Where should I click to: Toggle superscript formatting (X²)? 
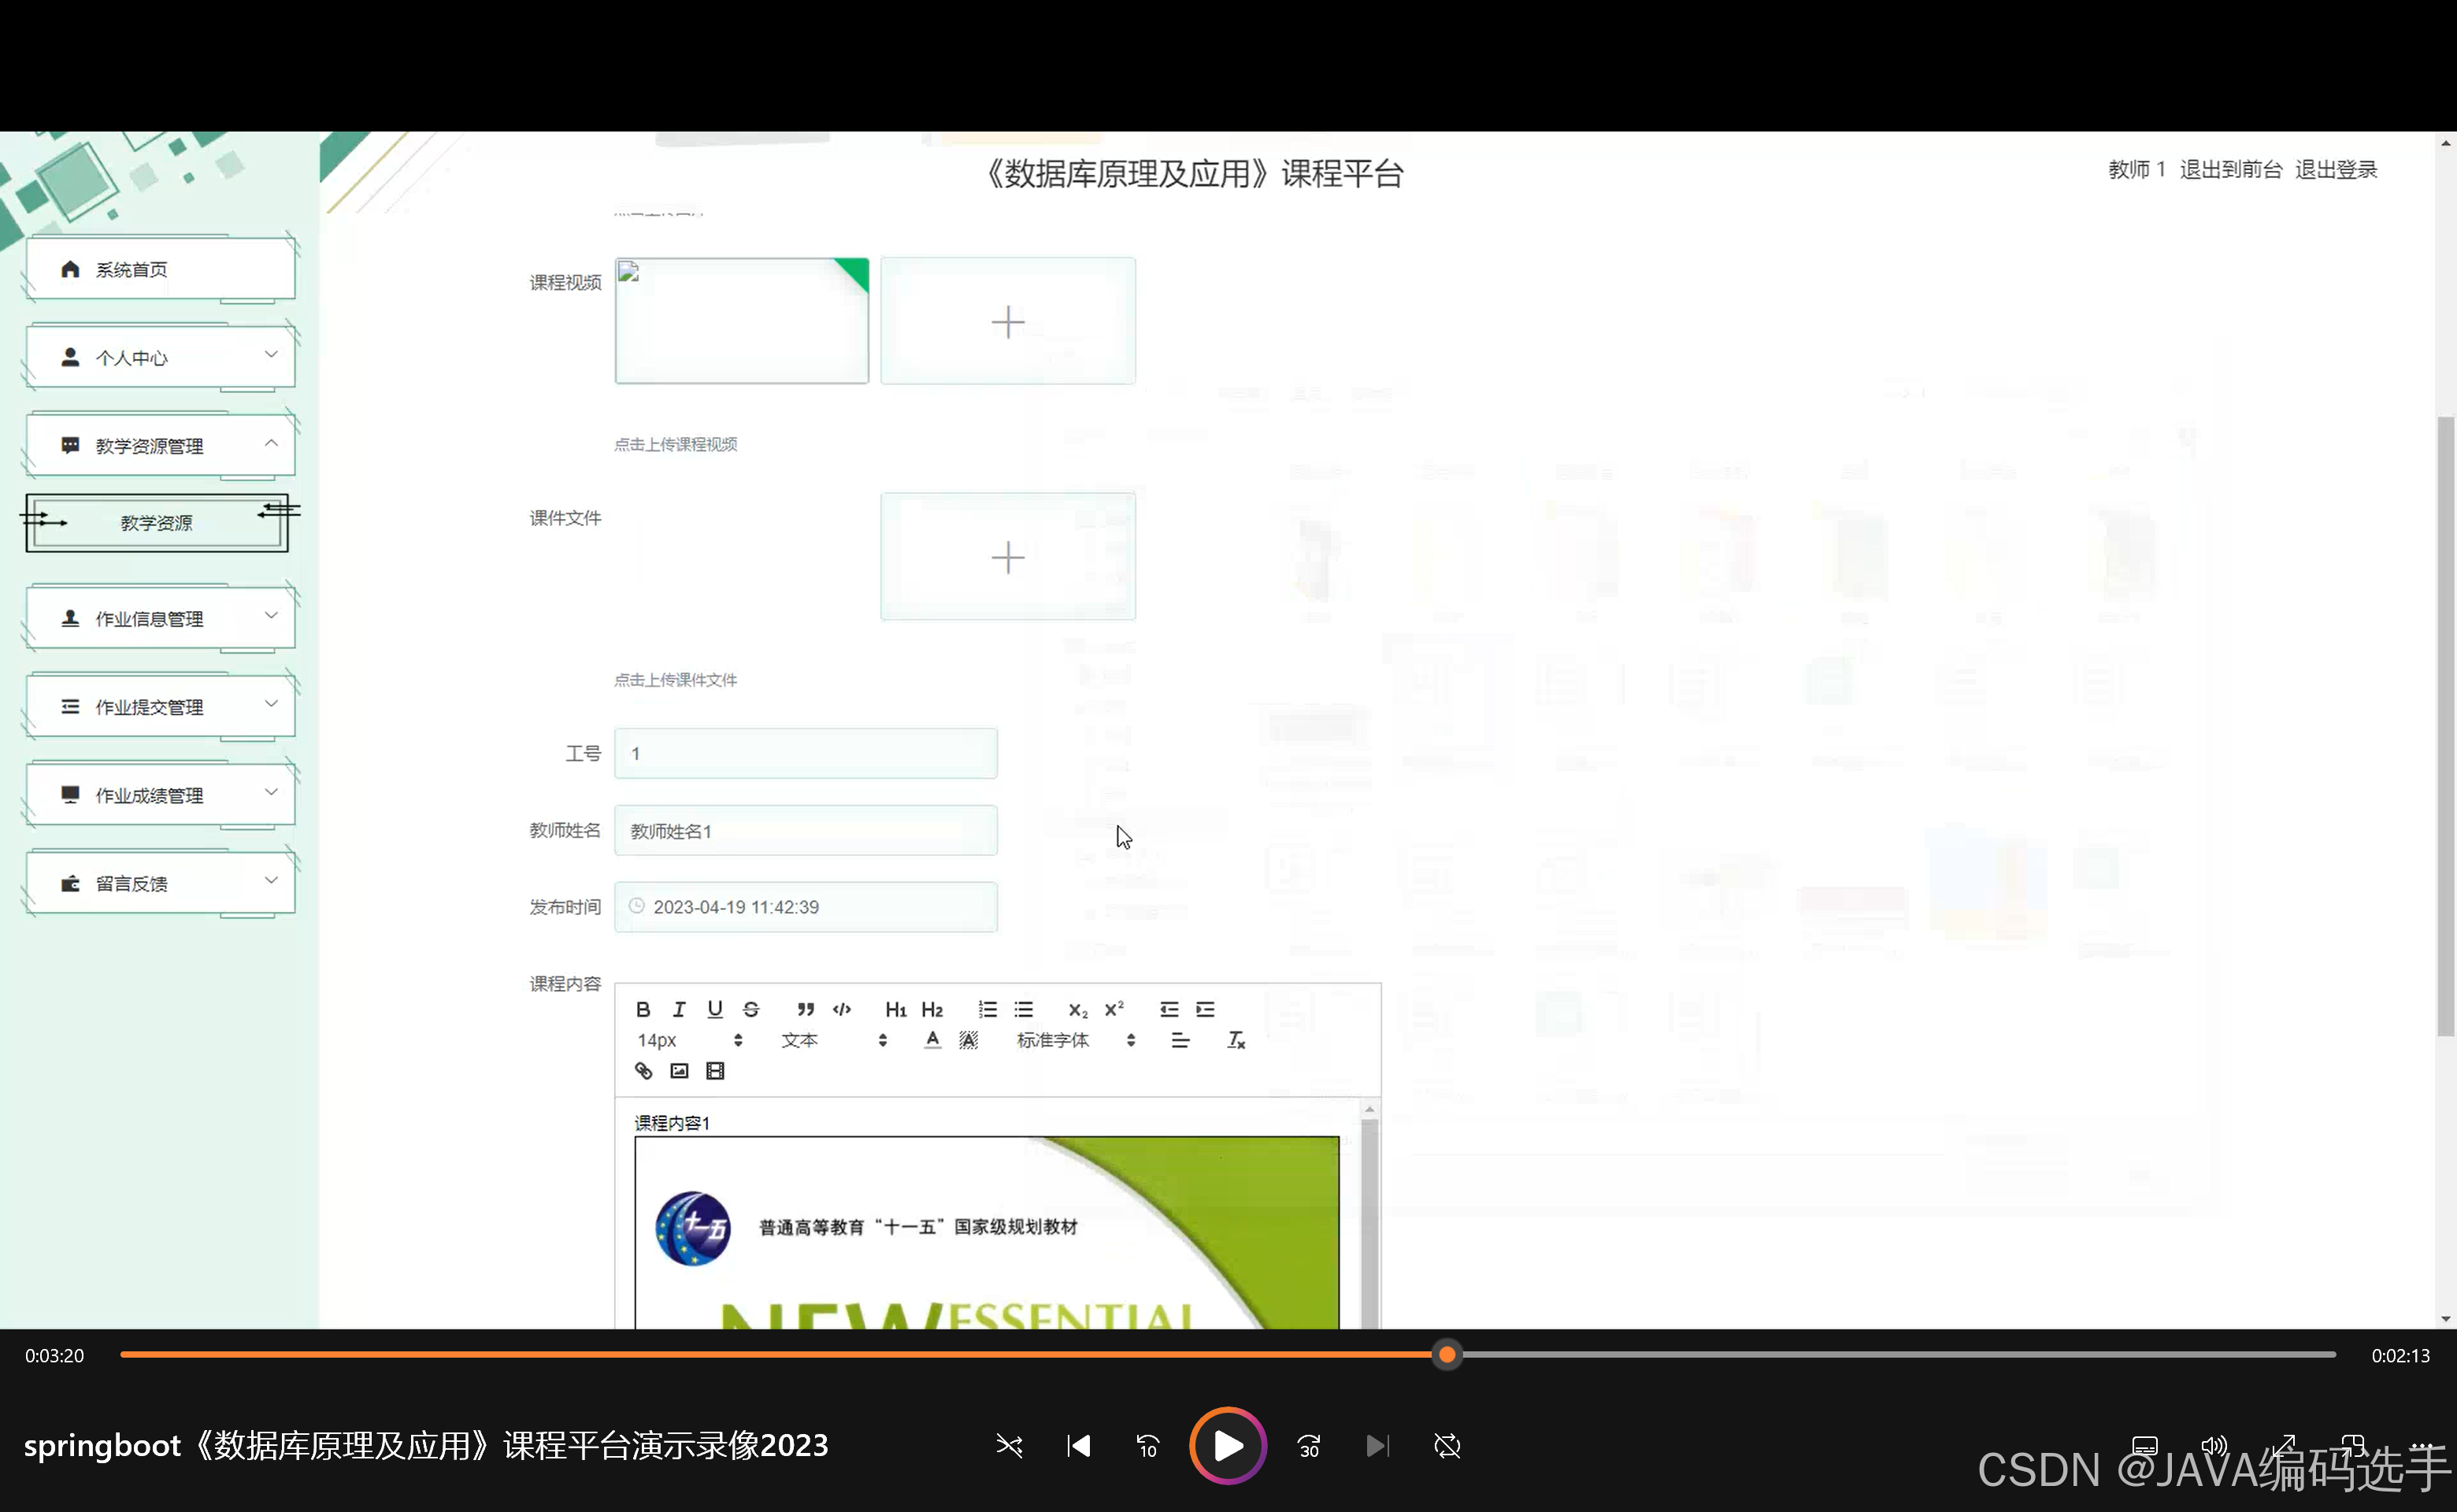[1113, 1009]
